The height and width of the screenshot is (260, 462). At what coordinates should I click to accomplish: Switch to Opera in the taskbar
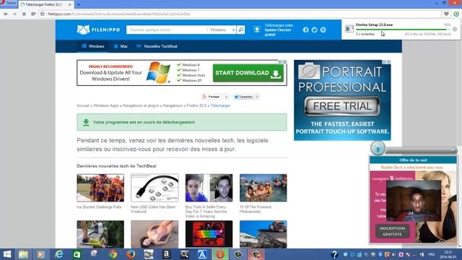coord(220,254)
